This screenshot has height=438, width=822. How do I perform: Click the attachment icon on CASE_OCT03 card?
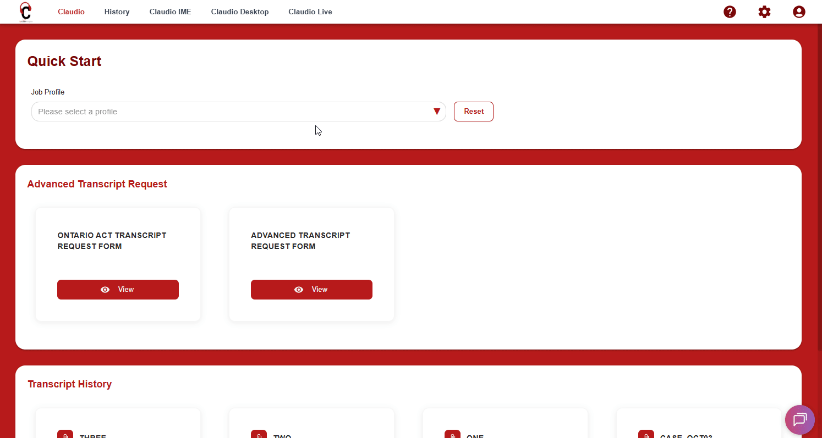(646, 435)
